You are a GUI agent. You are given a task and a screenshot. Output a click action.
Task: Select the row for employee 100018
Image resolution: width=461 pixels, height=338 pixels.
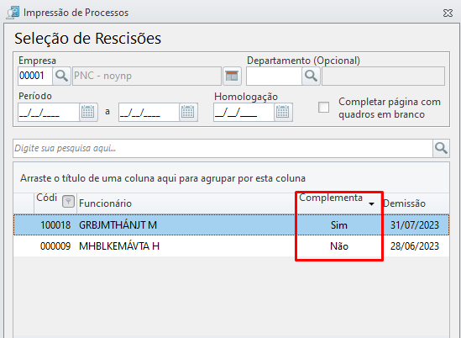coord(231,225)
